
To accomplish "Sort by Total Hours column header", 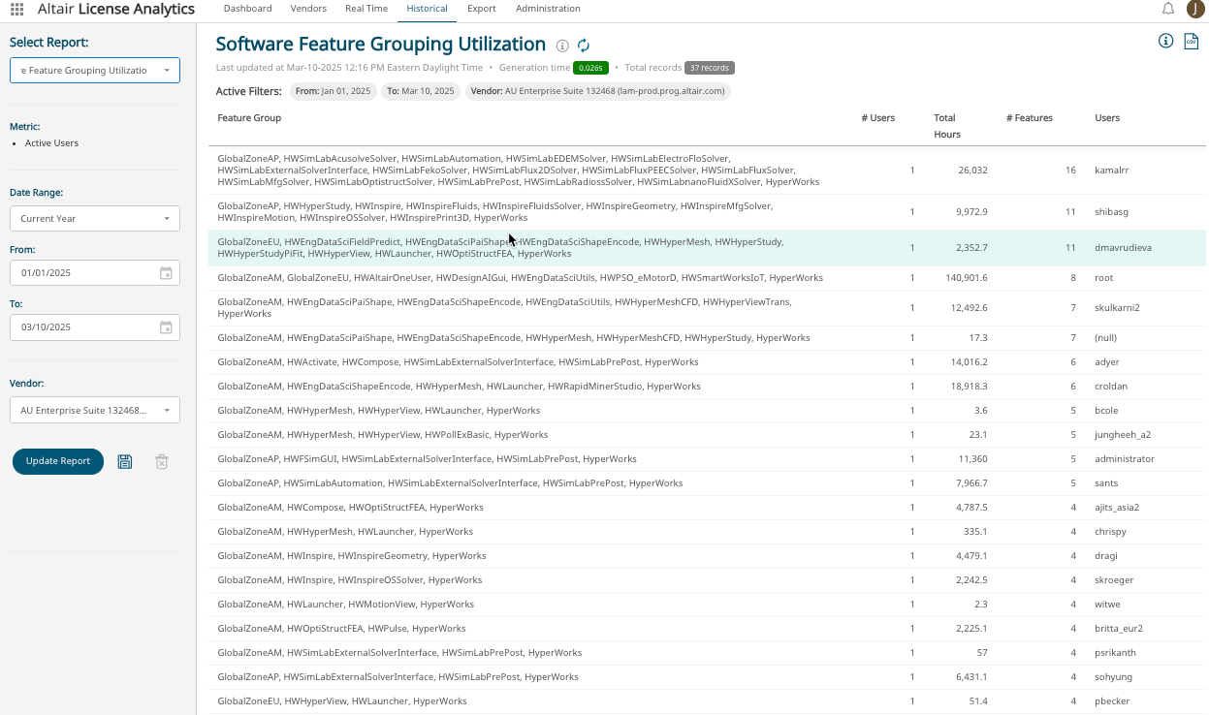I will pyautogui.click(x=945, y=126).
